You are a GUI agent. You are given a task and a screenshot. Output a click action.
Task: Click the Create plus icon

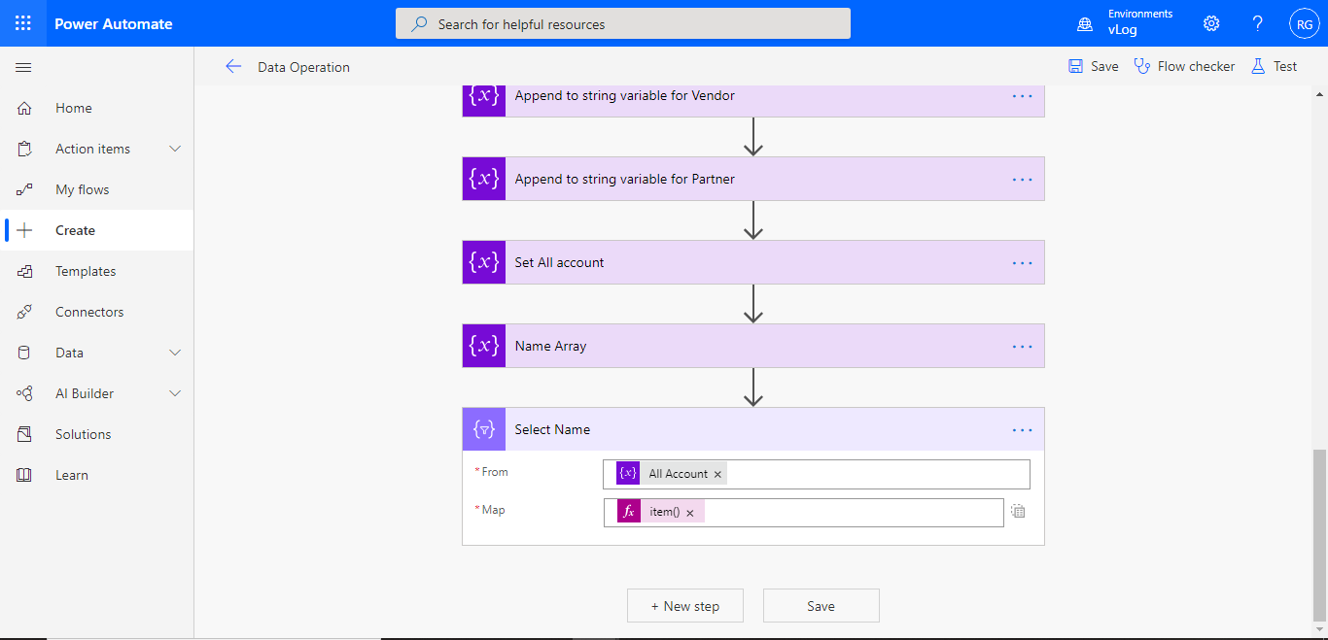coord(24,230)
